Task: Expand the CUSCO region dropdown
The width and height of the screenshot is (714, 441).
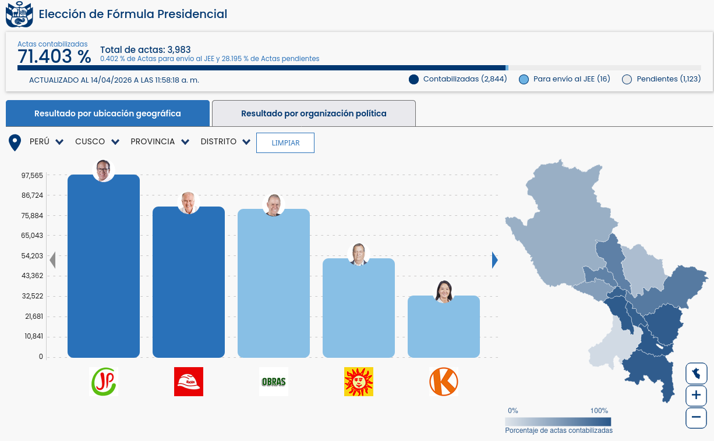Action: (x=97, y=142)
